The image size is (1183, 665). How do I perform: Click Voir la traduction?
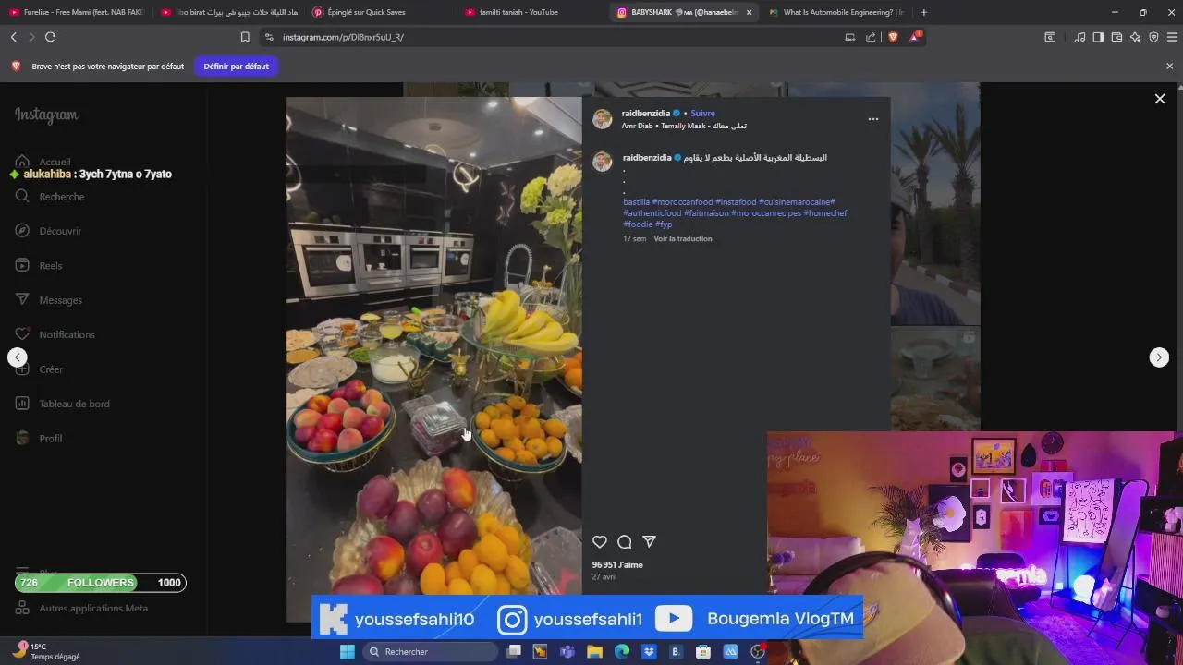tap(683, 239)
